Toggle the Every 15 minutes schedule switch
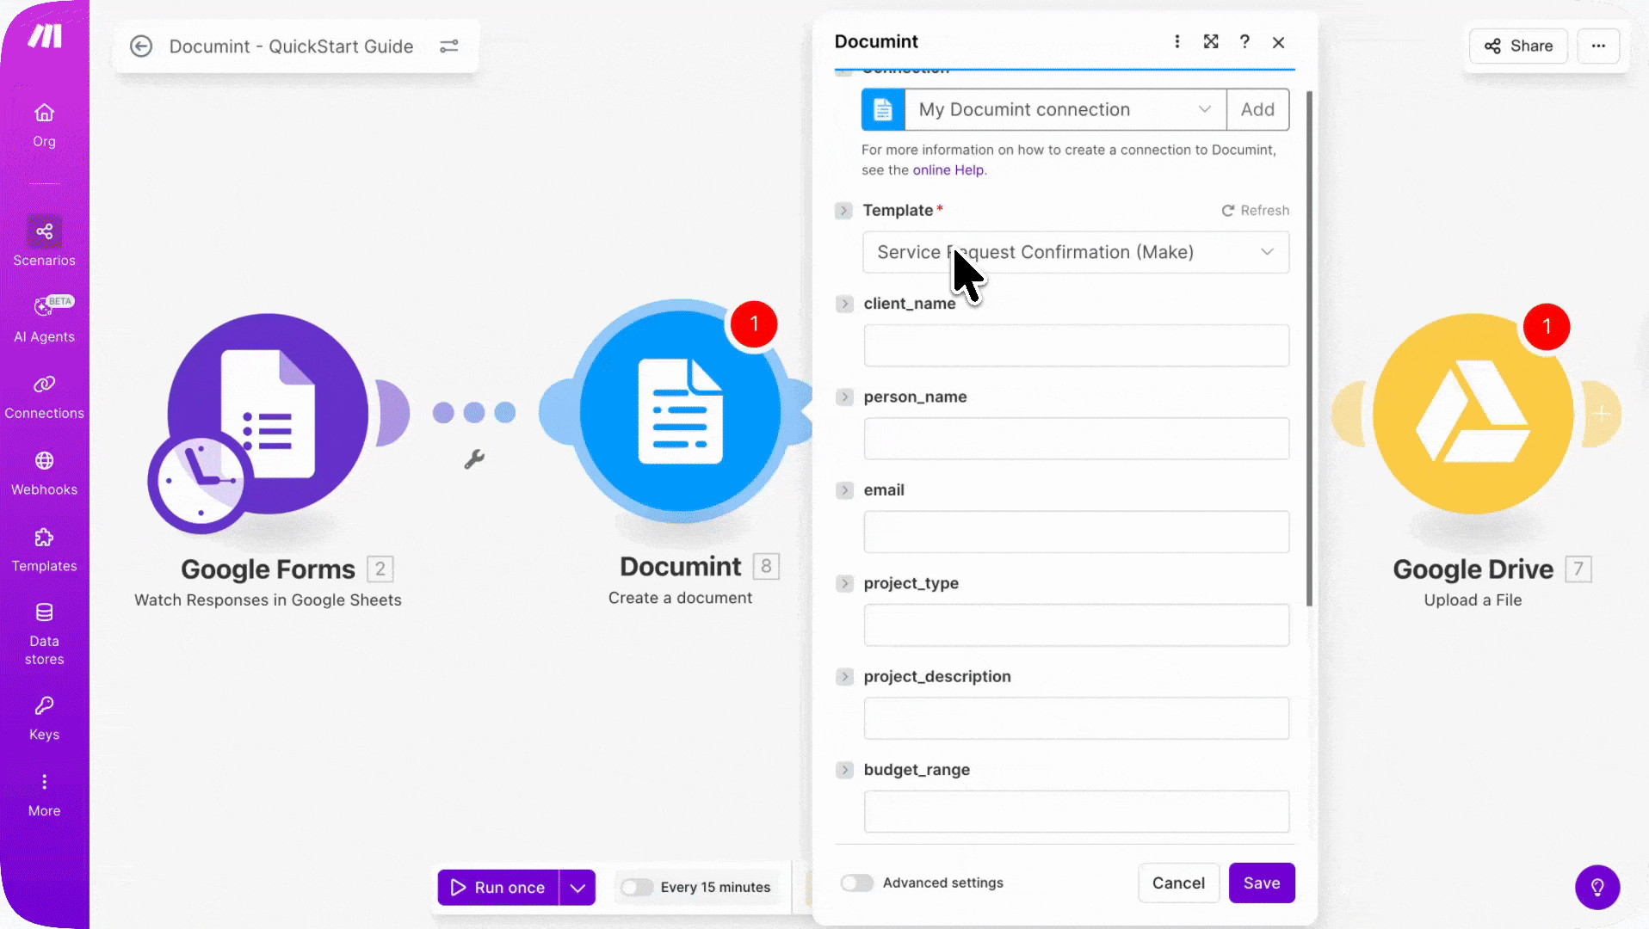 (637, 888)
